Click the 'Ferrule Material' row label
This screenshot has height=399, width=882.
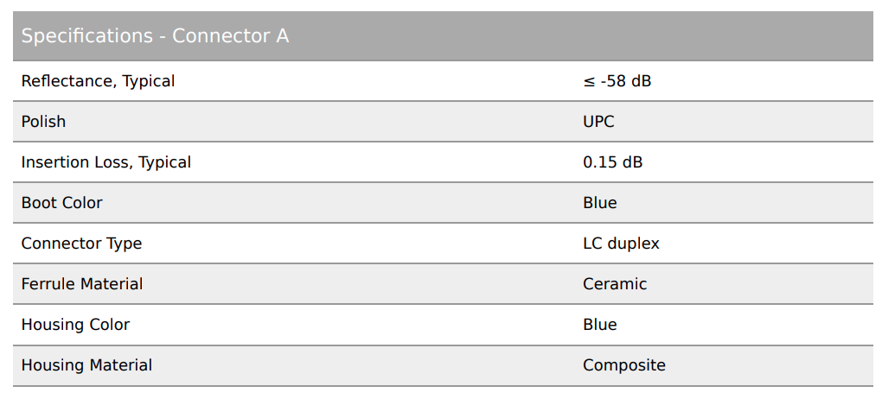(x=82, y=284)
